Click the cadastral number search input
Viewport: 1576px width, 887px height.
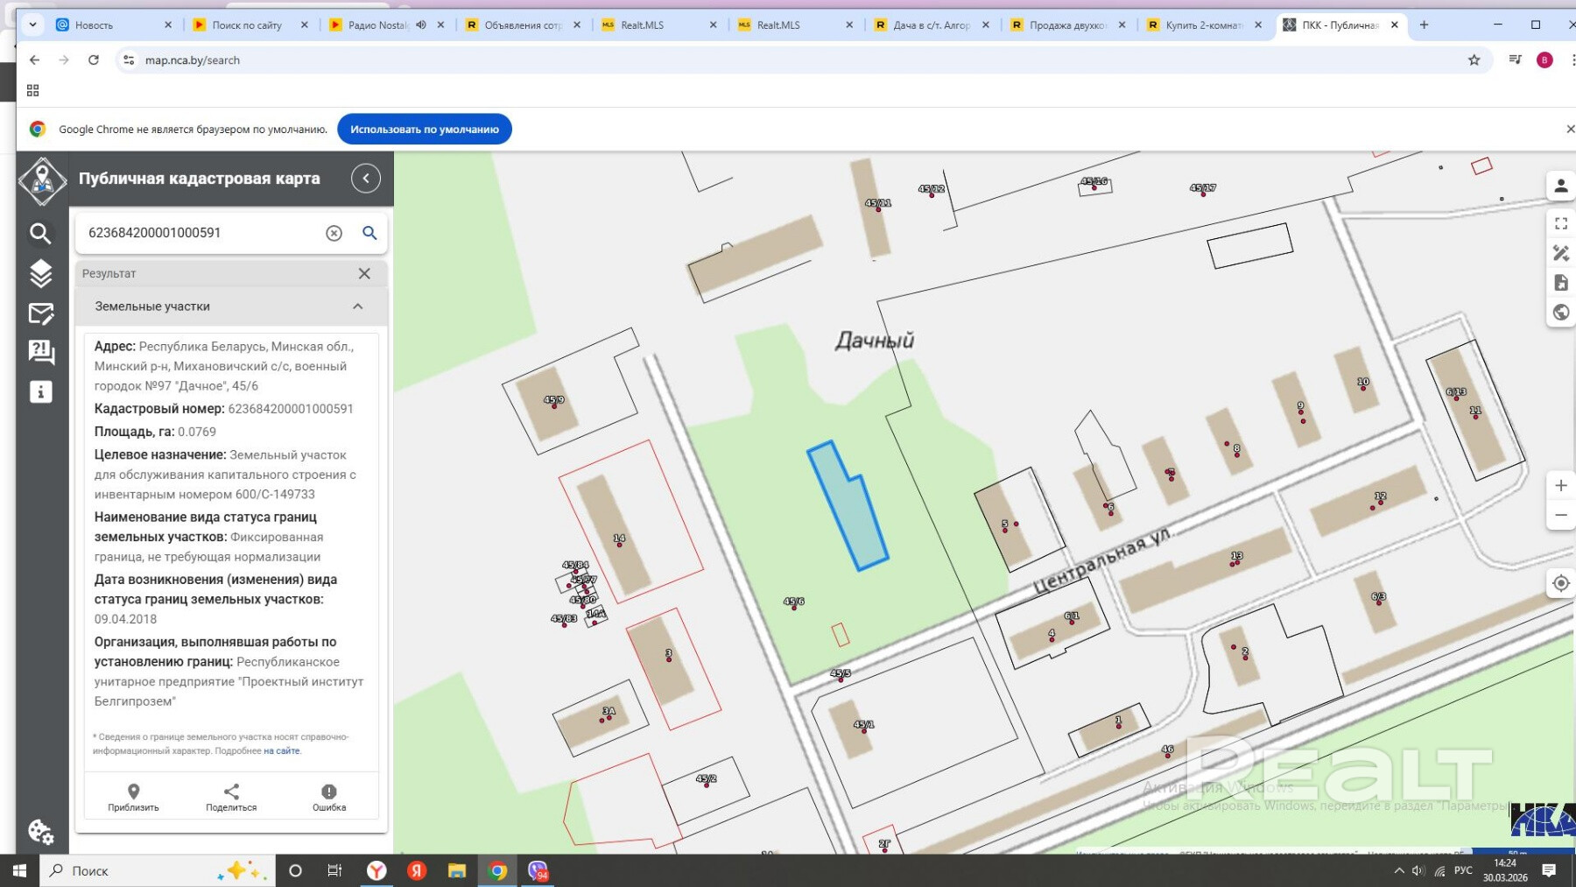(201, 233)
